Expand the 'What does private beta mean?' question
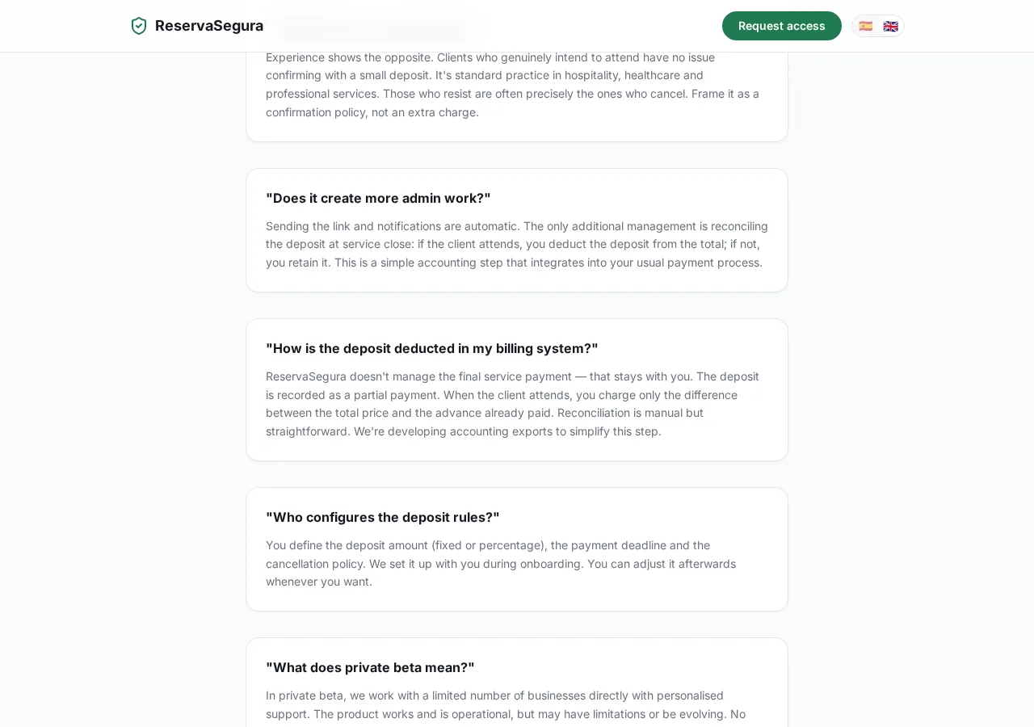The image size is (1034, 727). (x=370, y=667)
